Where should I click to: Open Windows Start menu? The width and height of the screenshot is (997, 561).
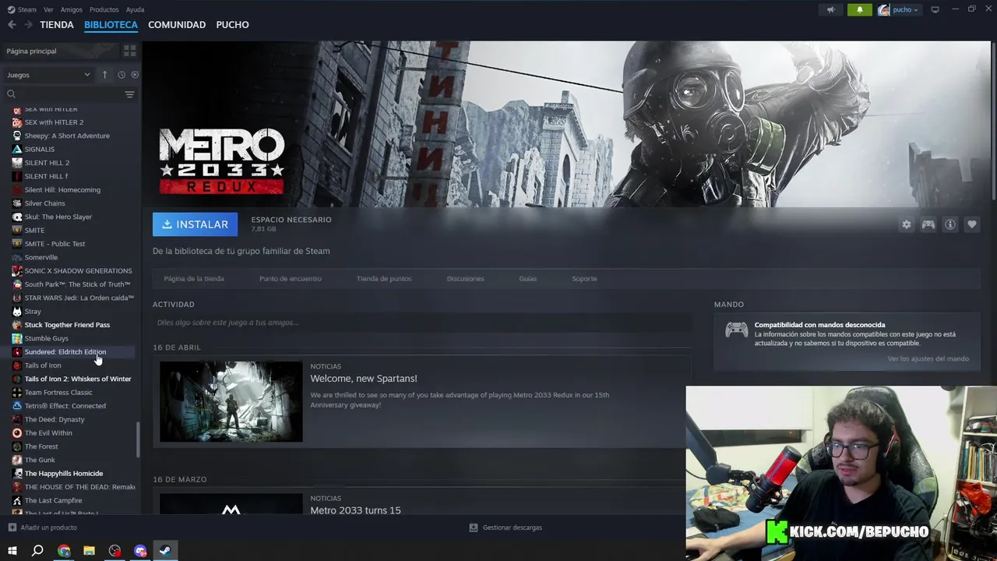point(12,551)
